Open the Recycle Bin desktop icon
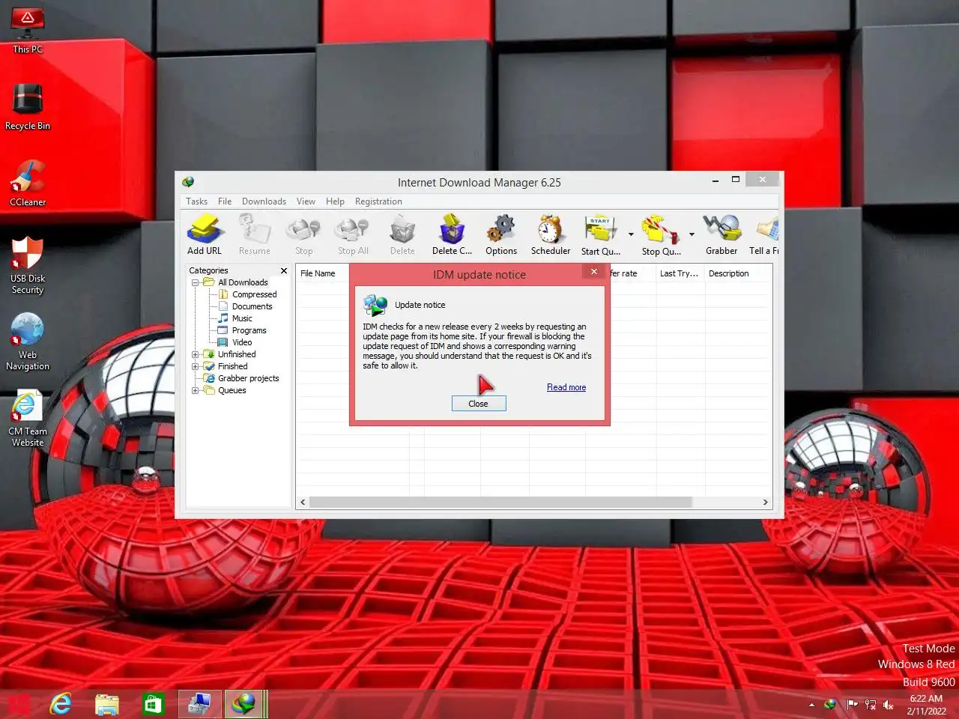 (x=28, y=106)
